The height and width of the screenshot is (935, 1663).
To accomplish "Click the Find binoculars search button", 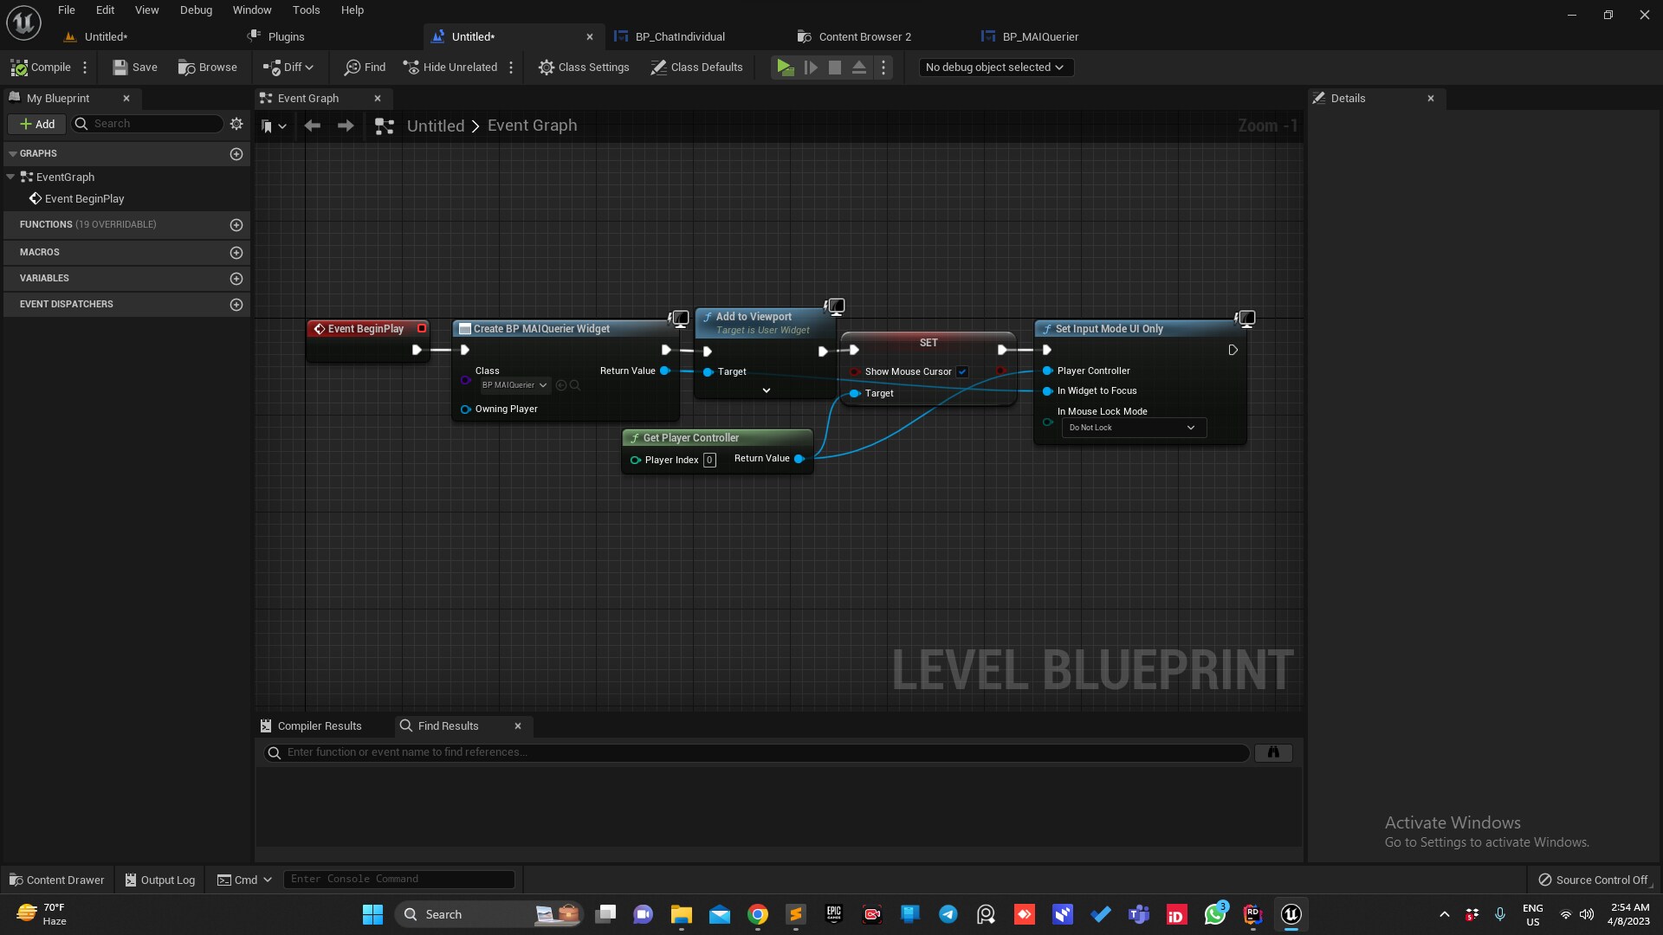I will [1273, 752].
